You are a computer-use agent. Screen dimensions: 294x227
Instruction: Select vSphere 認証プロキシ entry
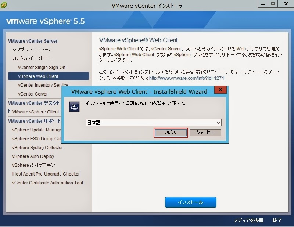pyautogui.click(x=33, y=165)
